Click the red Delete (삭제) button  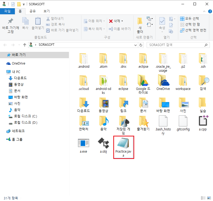pyautogui.click(x=115, y=21)
